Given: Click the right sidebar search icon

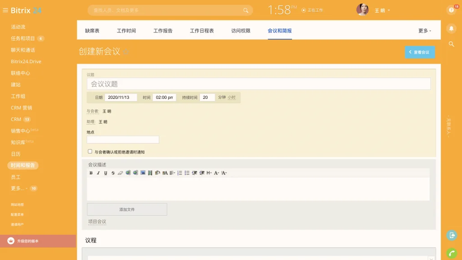Looking at the screenshot, I should point(451,44).
